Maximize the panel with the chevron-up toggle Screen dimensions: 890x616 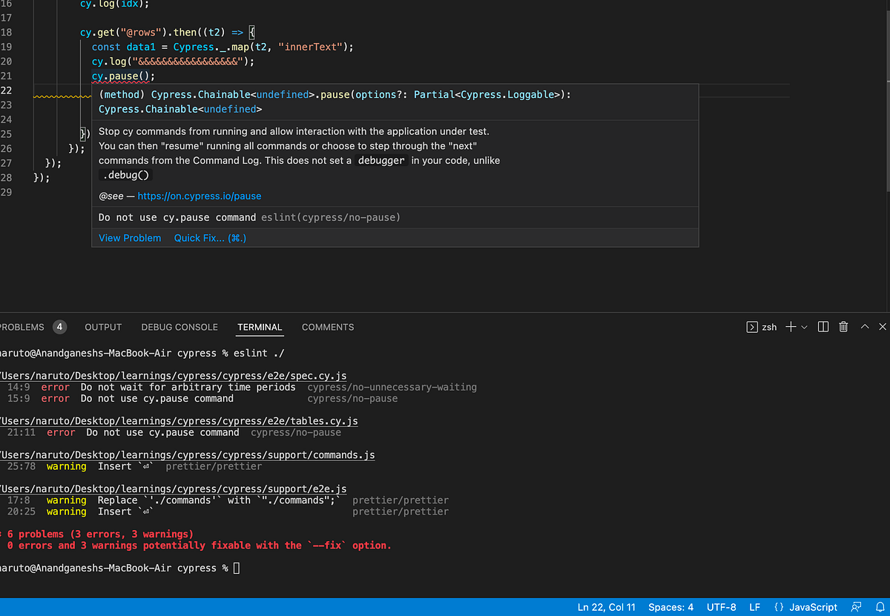(864, 326)
